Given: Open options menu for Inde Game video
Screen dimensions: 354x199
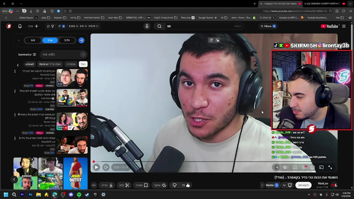Looking at the screenshot, I should 15,91.
